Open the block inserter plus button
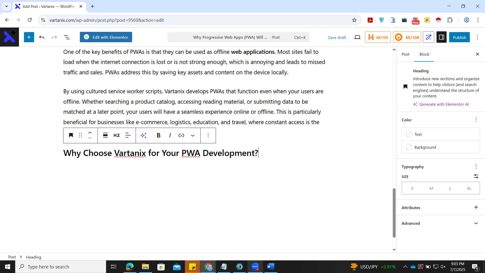Viewport: 485px width, 273px height. [29, 37]
